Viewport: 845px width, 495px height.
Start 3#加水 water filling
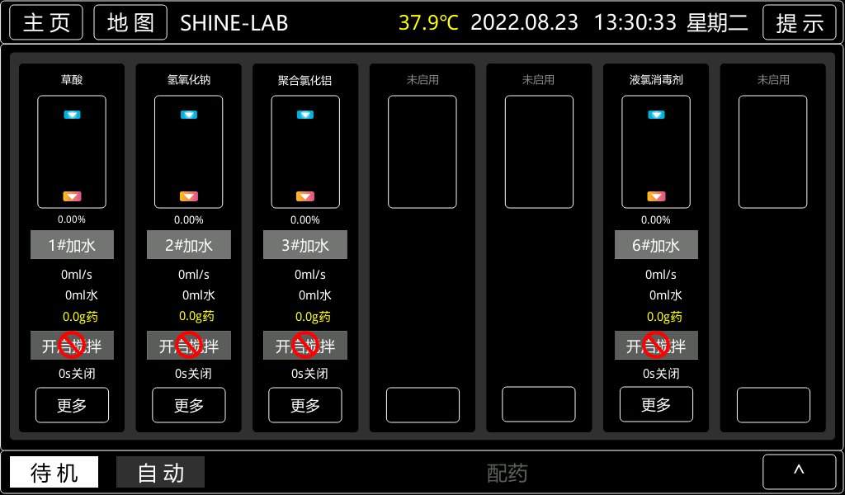click(x=305, y=245)
